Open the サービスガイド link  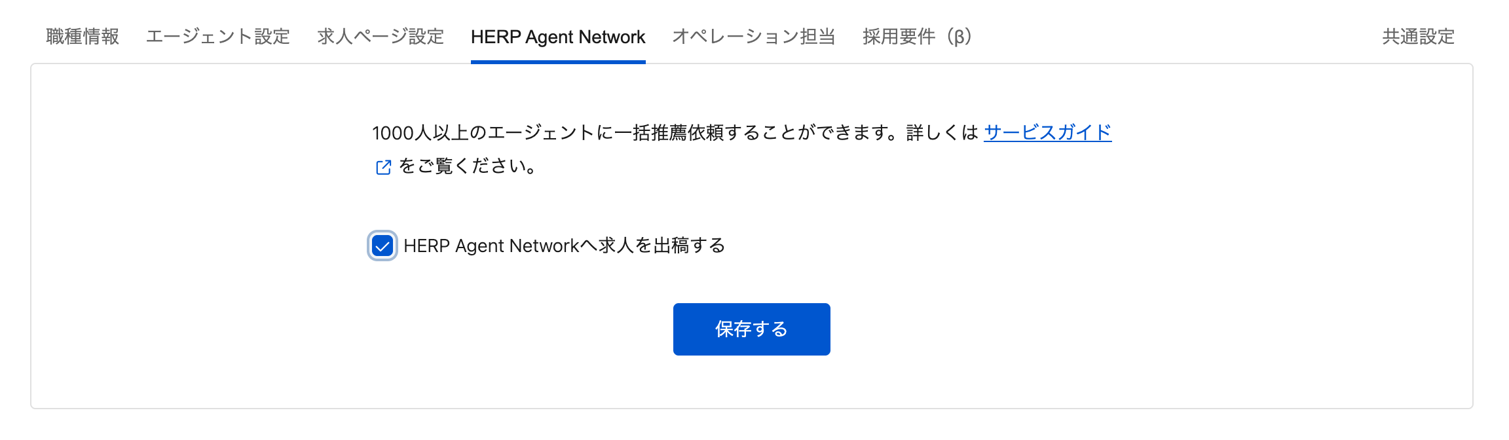1048,132
